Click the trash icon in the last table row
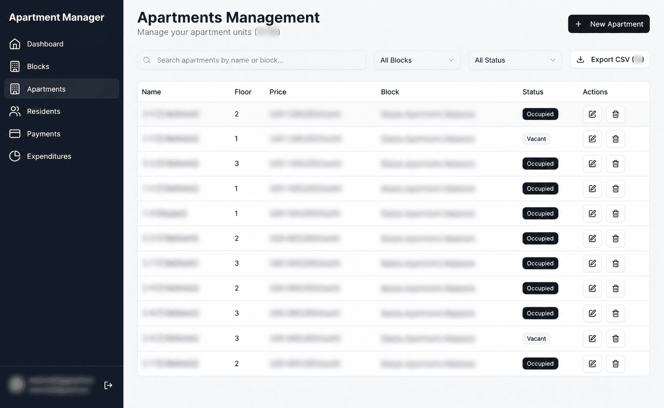The image size is (664, 408). 615,364
